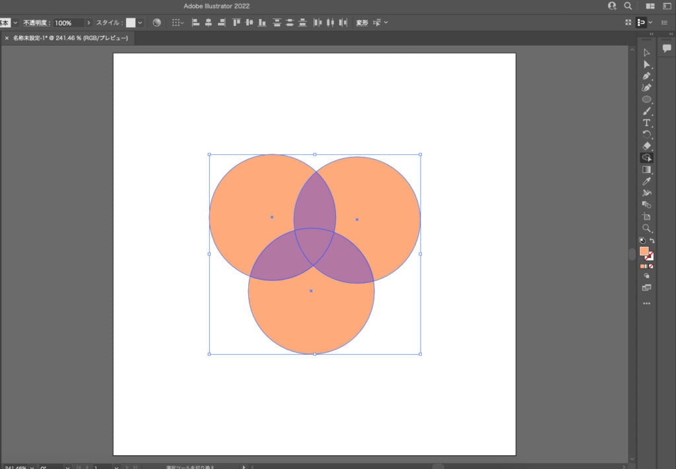Expand the opacity slider arrow

(x=88, y=22)
